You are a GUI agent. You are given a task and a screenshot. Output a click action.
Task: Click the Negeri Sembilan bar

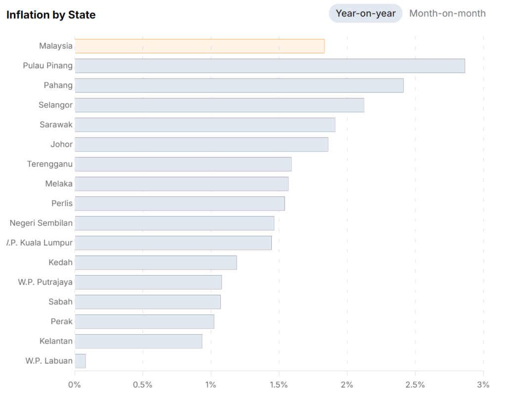[174, 223]
